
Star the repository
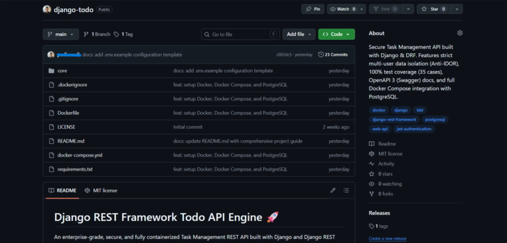(x=434, y=9)
